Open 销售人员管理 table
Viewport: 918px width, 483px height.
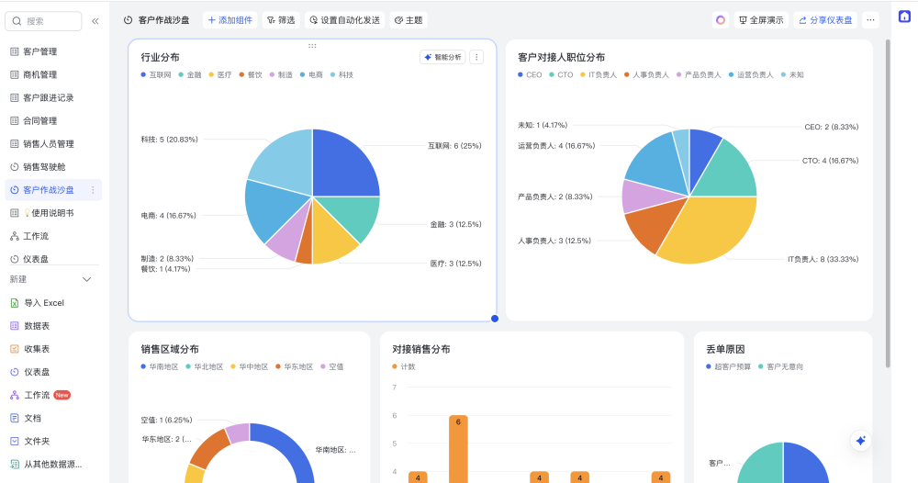(x=52, y=144)
